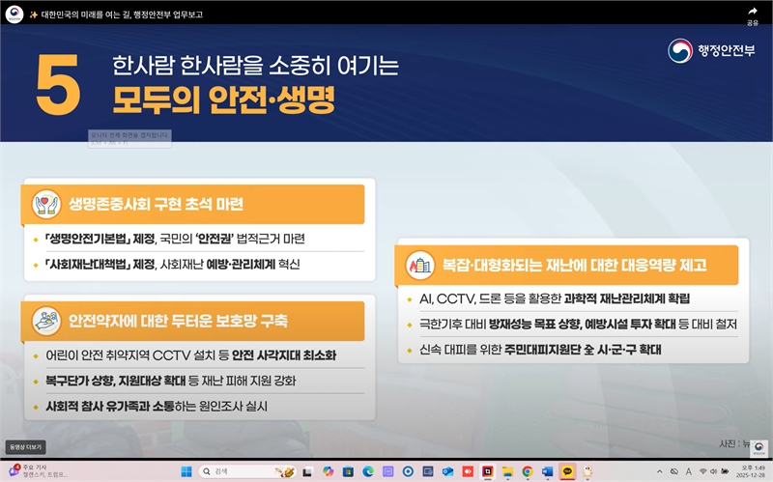The image size is (773, 482).
Task: Launch Copilot from the taskbar
Action: pyautogui.click(x=328, y=471)
